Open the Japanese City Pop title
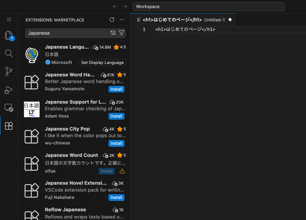The image size is (306, 220). [67, 129]
